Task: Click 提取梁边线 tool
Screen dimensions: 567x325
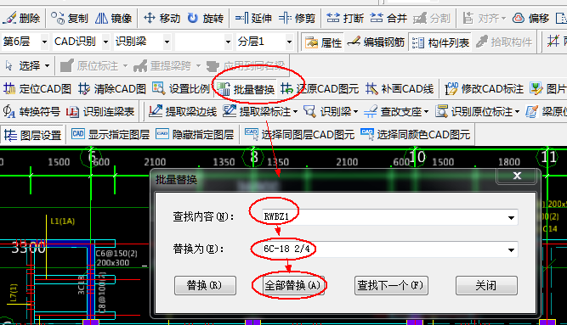Action: click(183, 111)
